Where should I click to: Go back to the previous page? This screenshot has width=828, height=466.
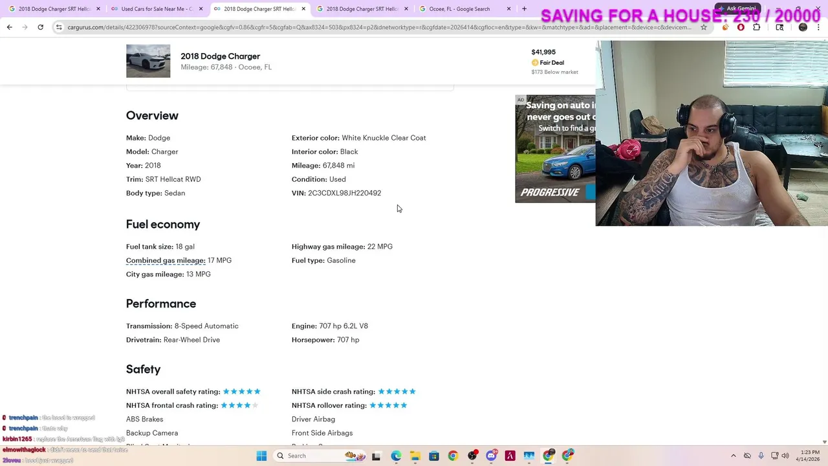9,27
